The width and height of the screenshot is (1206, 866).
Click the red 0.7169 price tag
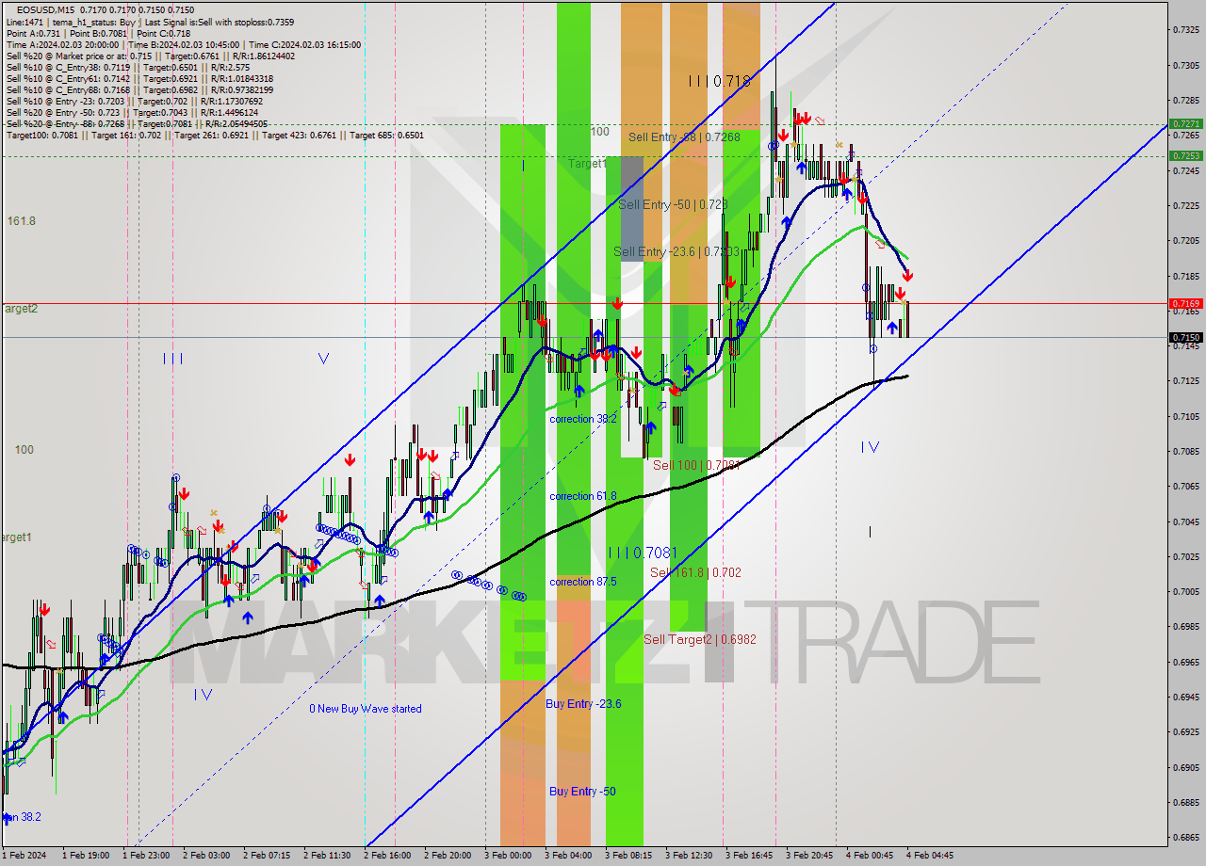click(x=1185, y=303)
